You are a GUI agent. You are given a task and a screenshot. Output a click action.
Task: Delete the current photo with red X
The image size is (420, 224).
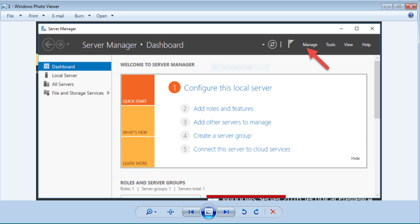point(273,212)
